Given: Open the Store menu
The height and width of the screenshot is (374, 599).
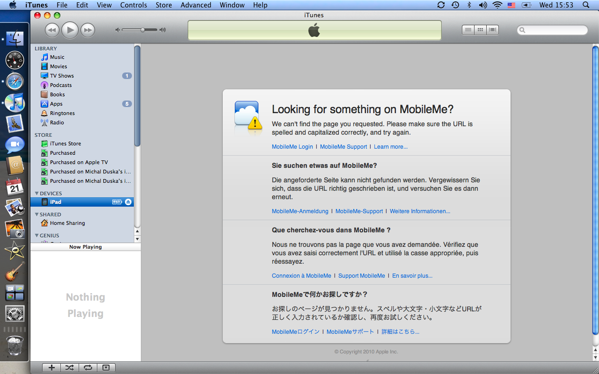Looking at the screenshot, I should click(164, 5).
